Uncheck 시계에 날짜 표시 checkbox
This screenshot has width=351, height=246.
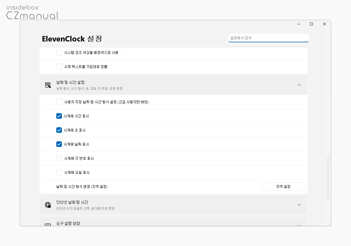point(59,144)
